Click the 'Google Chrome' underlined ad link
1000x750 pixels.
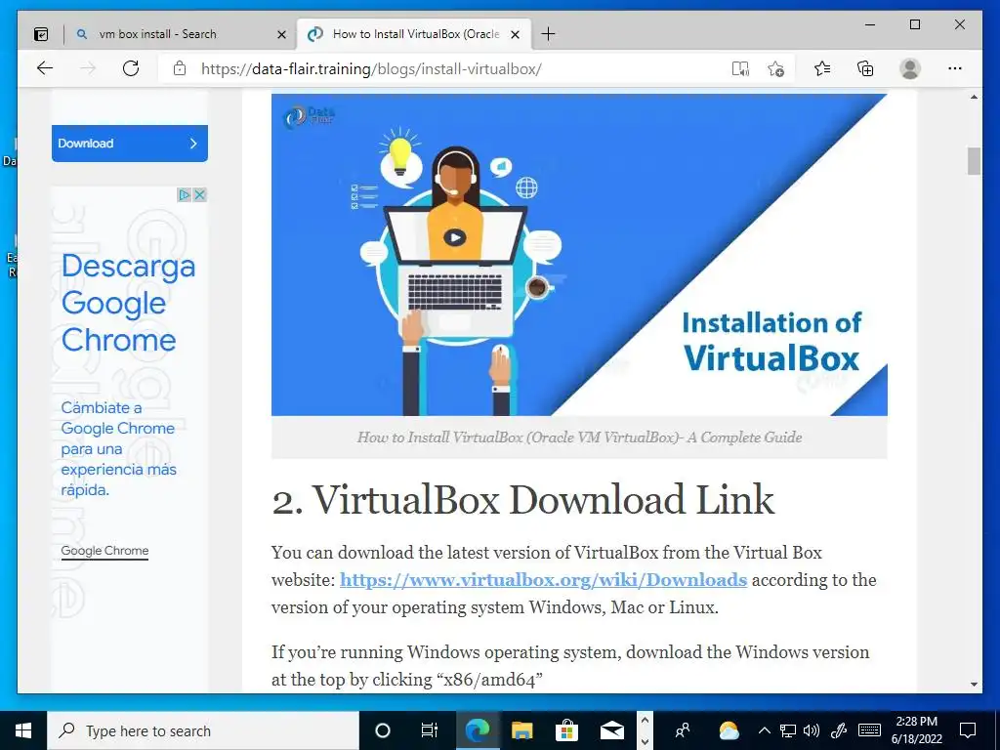pos(104,551)
